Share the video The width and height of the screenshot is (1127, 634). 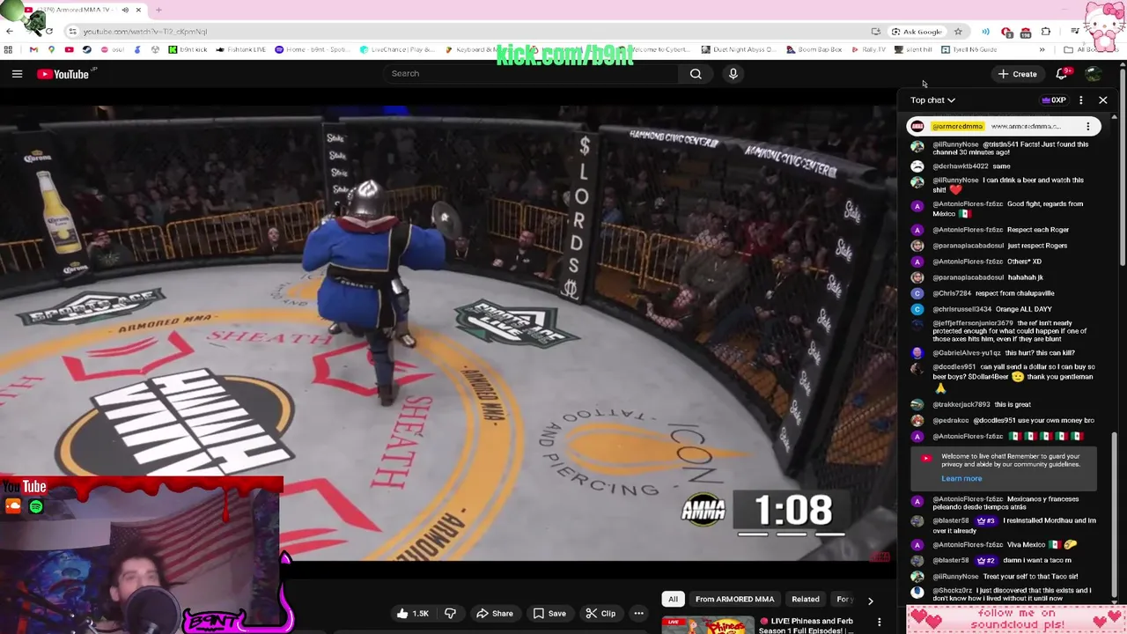point(495,614)
